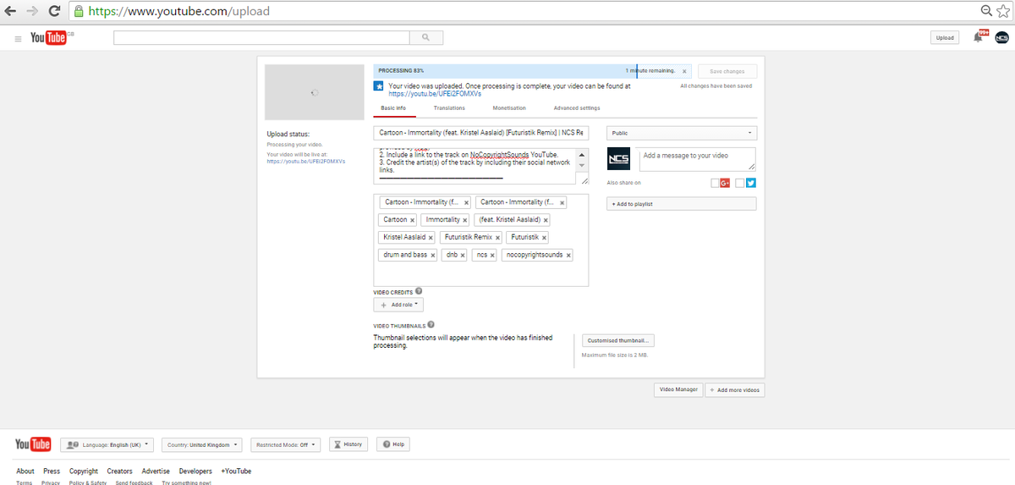Viewport: 1015px width, 485px height.
Task: Click the Customised thumbnail button
Action: click(618, 340)
